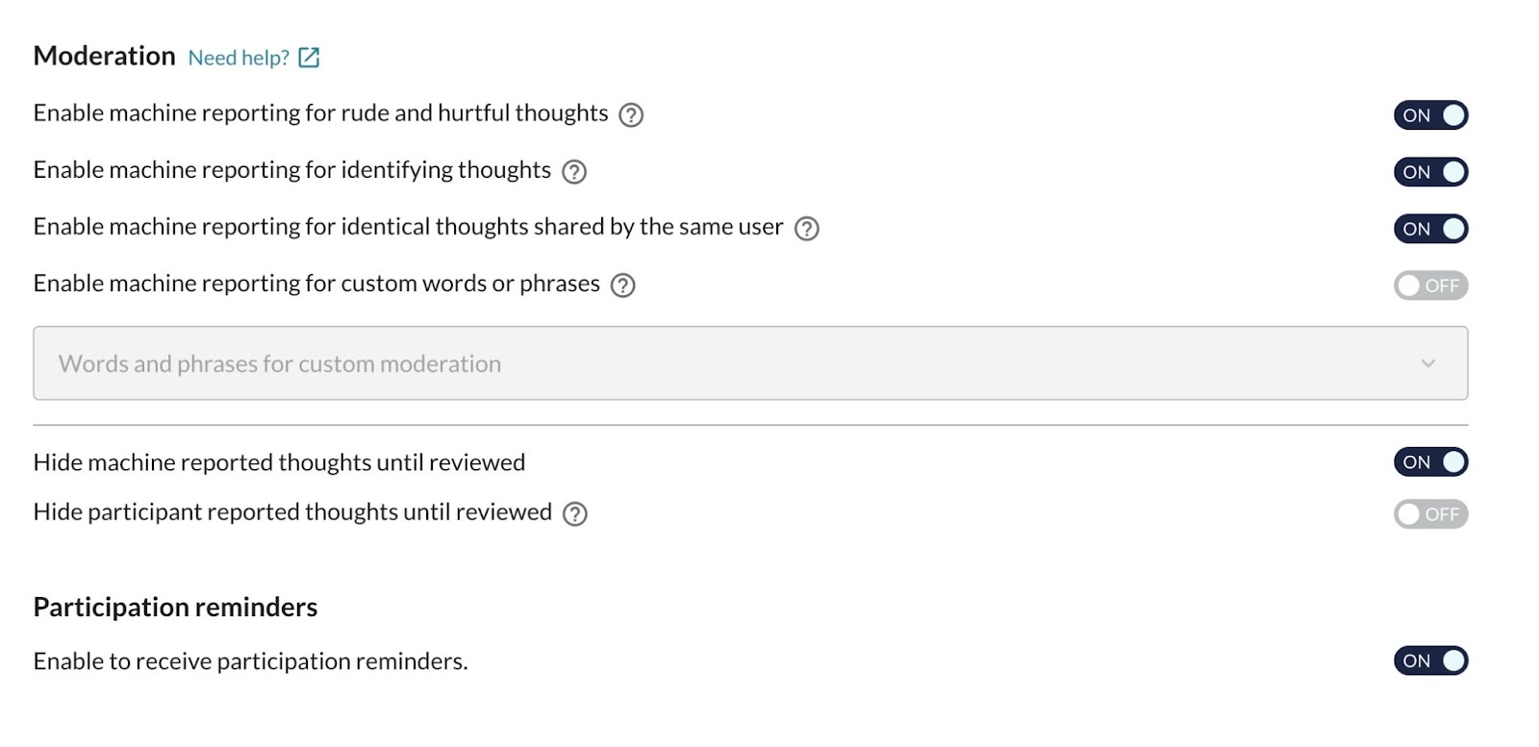The height and width of the screenshot is (747, 1539).
Task: Click the Enable to receive participation reminders text
Action: tap(250, 661)
